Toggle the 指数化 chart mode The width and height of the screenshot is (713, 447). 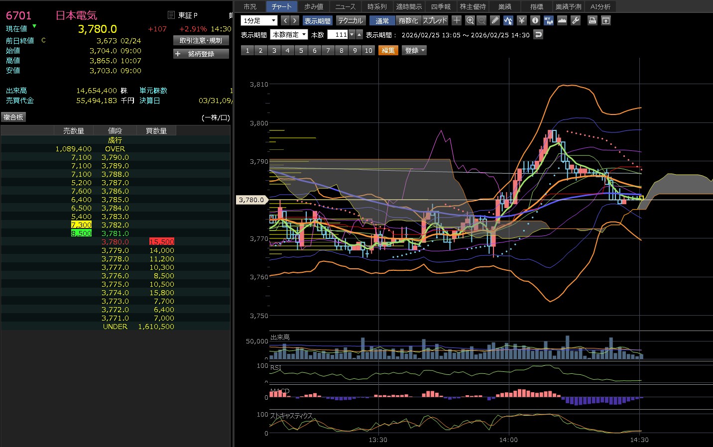click(408, 20)
